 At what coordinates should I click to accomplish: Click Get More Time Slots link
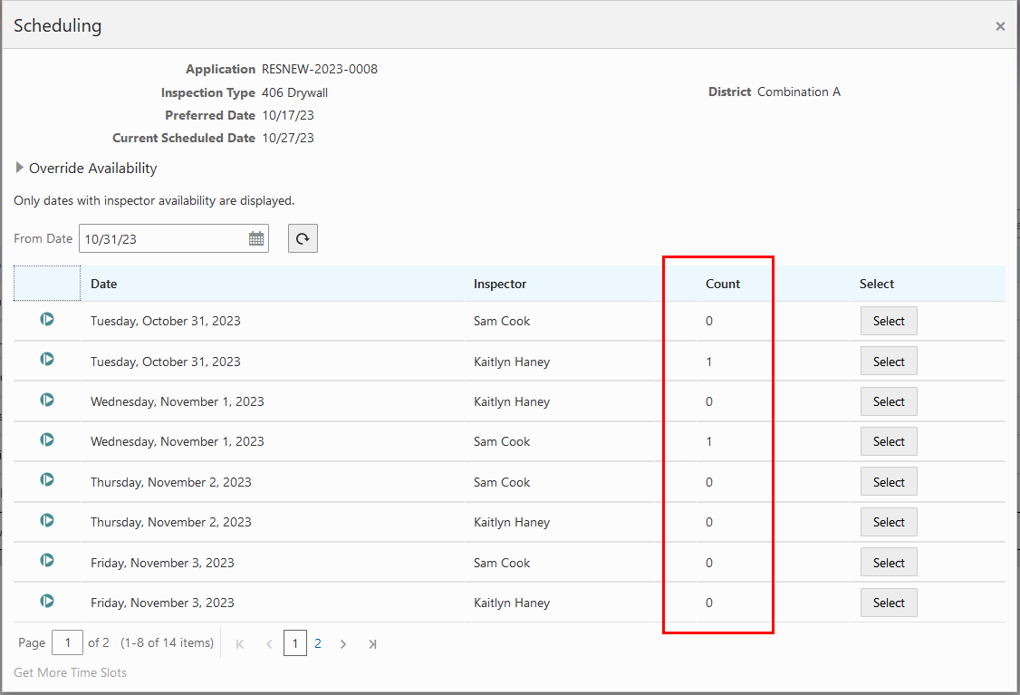click(71, 672)
